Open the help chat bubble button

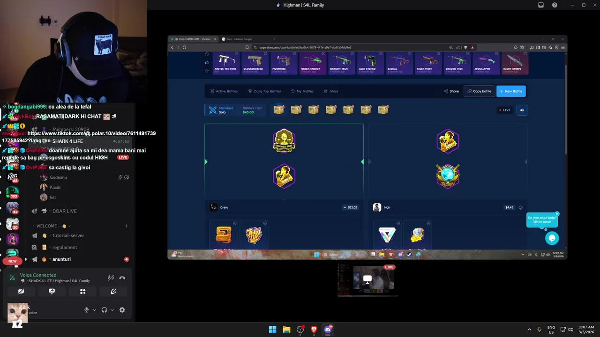coord(552,238)
